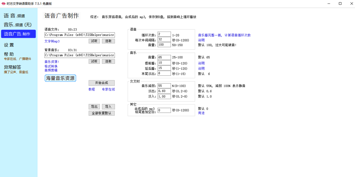The image size is (355, 177).
Task: Restore defaults with 全部恢复默认 button
Action: 101,113
